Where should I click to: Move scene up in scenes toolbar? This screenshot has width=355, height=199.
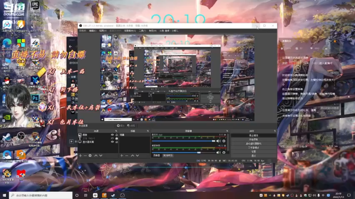[132, 156]
